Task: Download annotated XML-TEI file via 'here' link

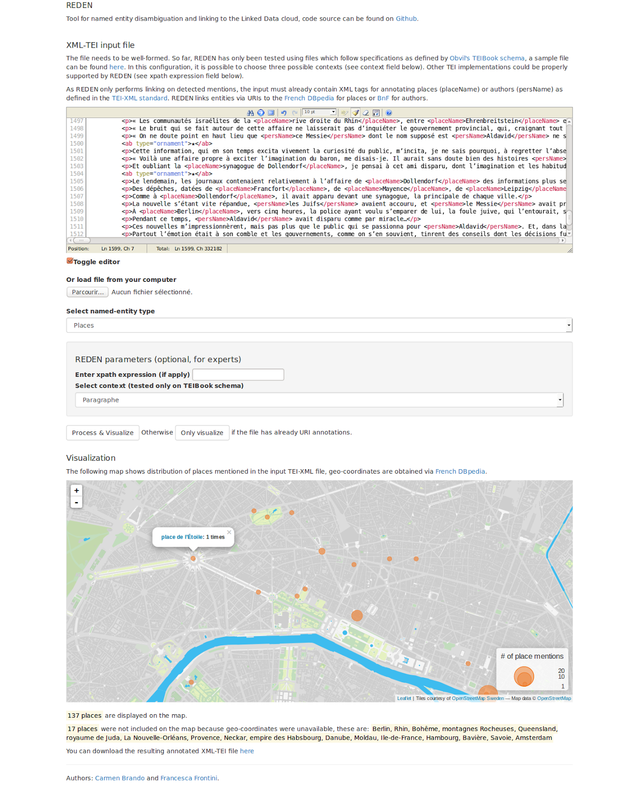Action: coord(247,751)
